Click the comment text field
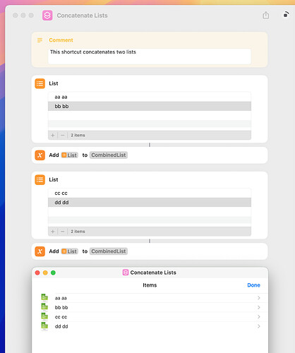The width and height of the screenshot is (295, 353). 150,56
